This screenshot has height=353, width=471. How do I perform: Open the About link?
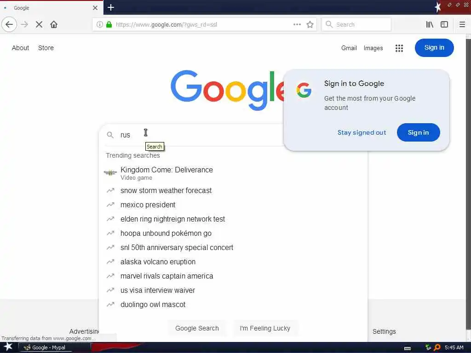[x=20, y=48]
